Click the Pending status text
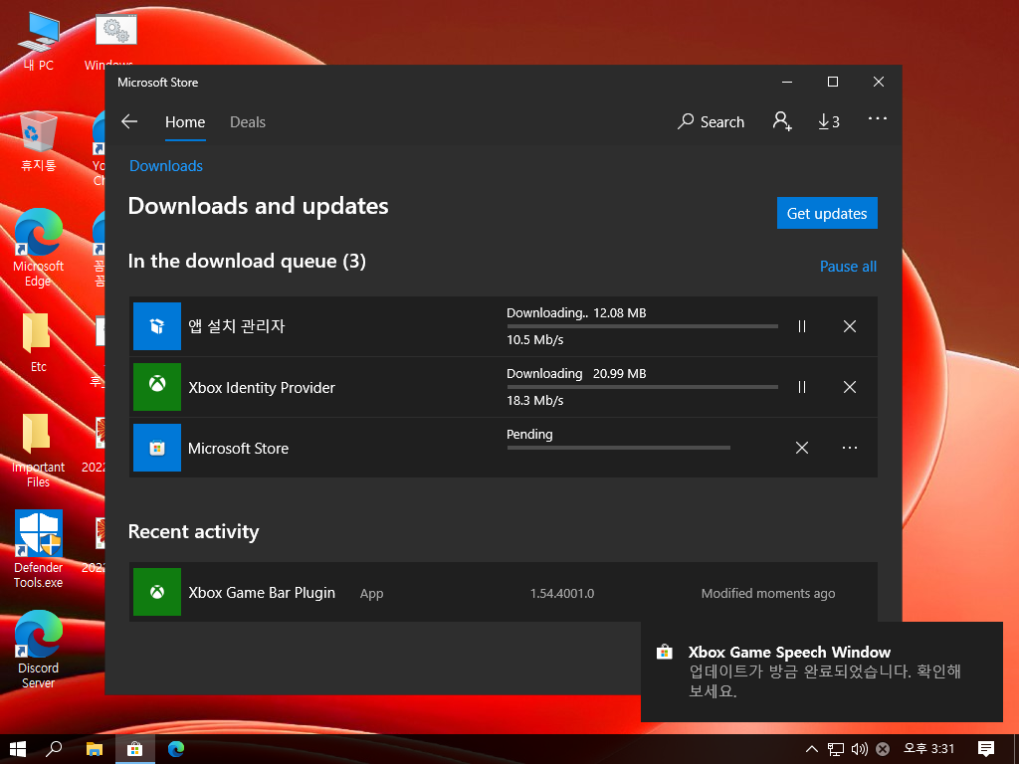The height and width of the screenshot is (764, 1019). [x=529, y=434]
